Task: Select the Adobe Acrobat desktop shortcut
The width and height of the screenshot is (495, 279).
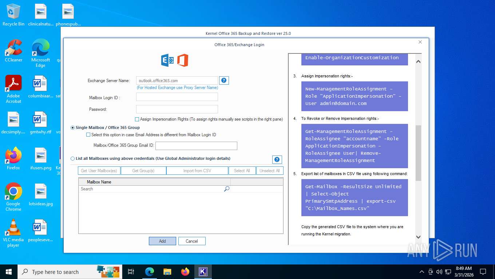Action: pos(13,89)
